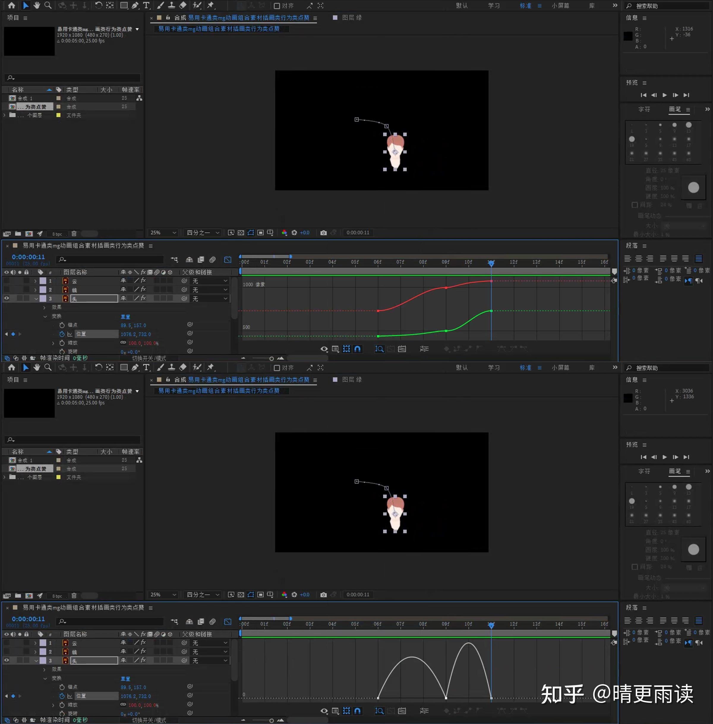Select the Clone Stamp tool in the upper toolbar
Viewport: 713px width, 724px height.
pyautogui.click(x=171, y=5)
